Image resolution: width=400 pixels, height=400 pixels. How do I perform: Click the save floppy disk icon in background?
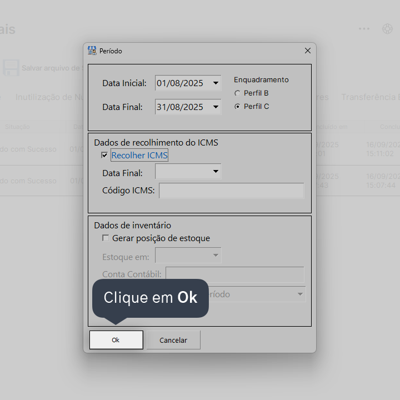tap(11, 68)
